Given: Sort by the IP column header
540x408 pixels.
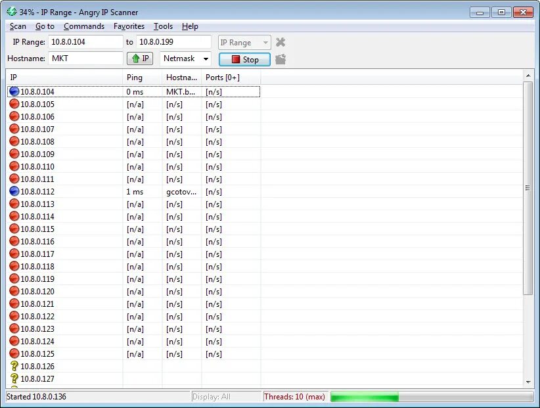Looking at the screenshot, I should [64, 78].
